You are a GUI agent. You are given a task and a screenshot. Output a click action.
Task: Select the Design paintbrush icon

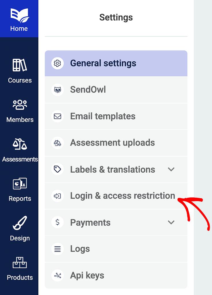point(20,223)
